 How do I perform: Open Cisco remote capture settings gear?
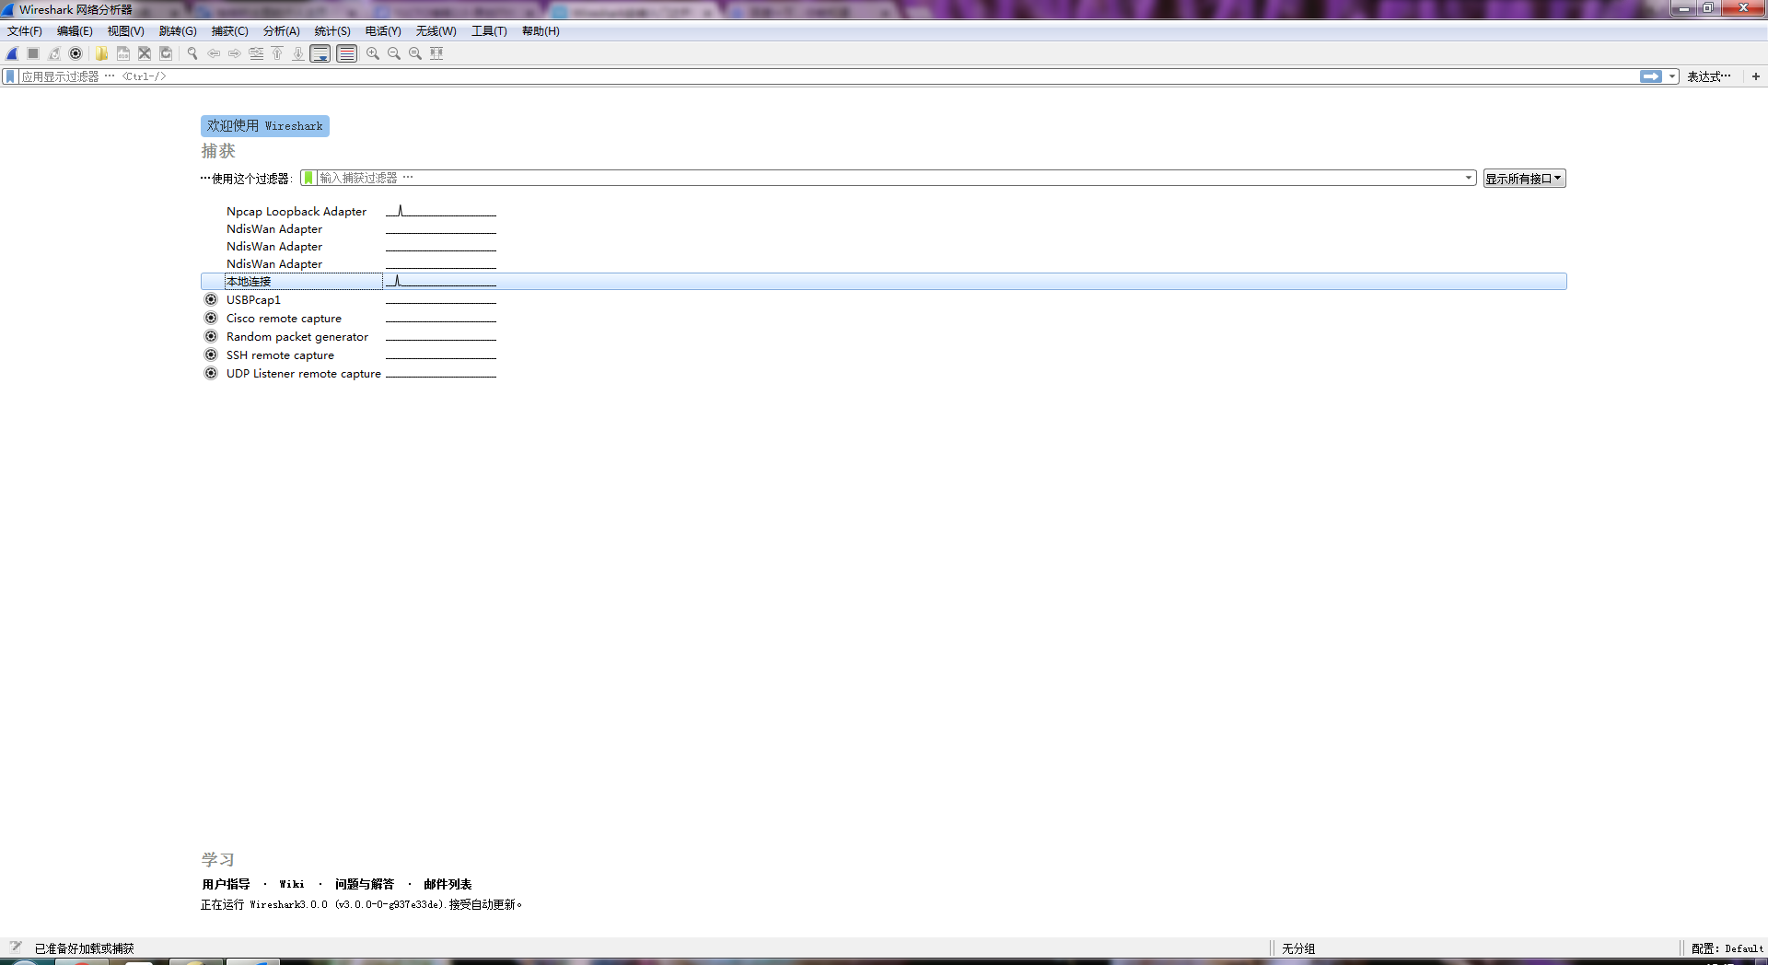[x=211, y=318]
